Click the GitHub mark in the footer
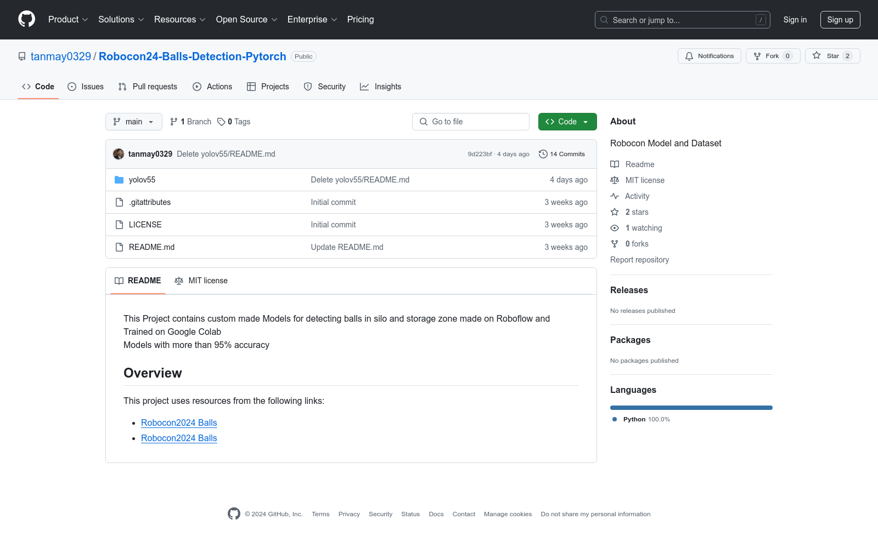Screen dimensions: 878x548 (x=234, y=513)
